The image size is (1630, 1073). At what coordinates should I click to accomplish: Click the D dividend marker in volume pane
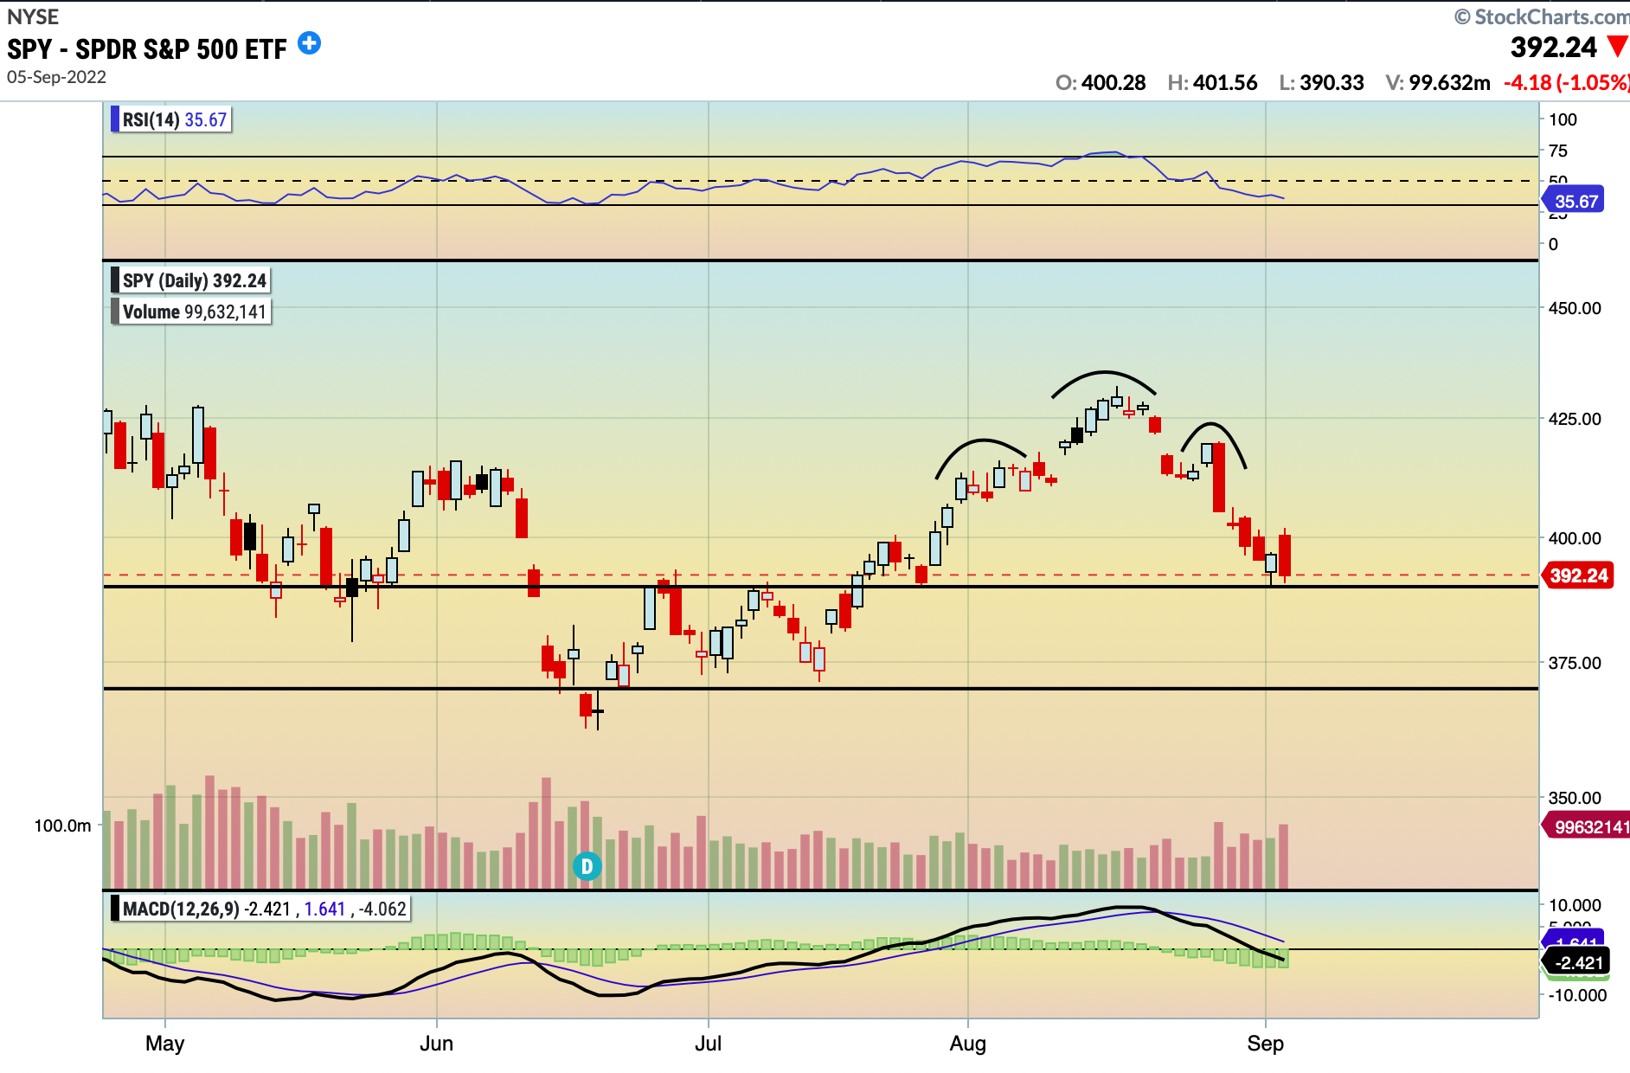tap(587, 864)
